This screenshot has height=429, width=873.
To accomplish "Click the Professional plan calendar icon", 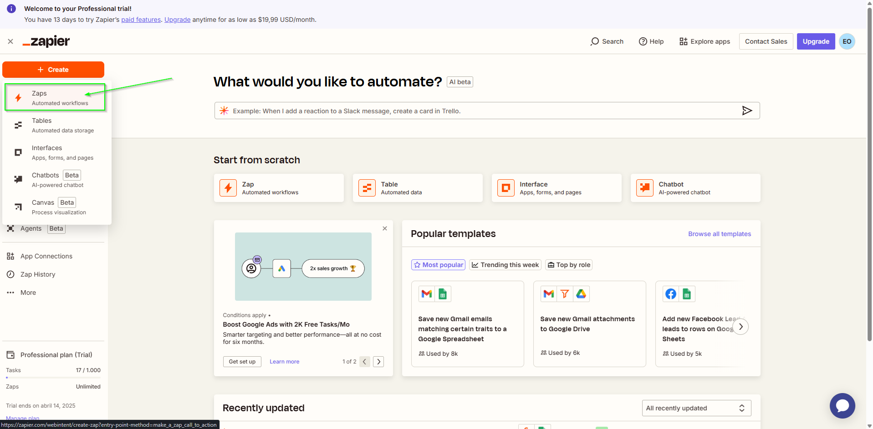I will coord(10,355).
